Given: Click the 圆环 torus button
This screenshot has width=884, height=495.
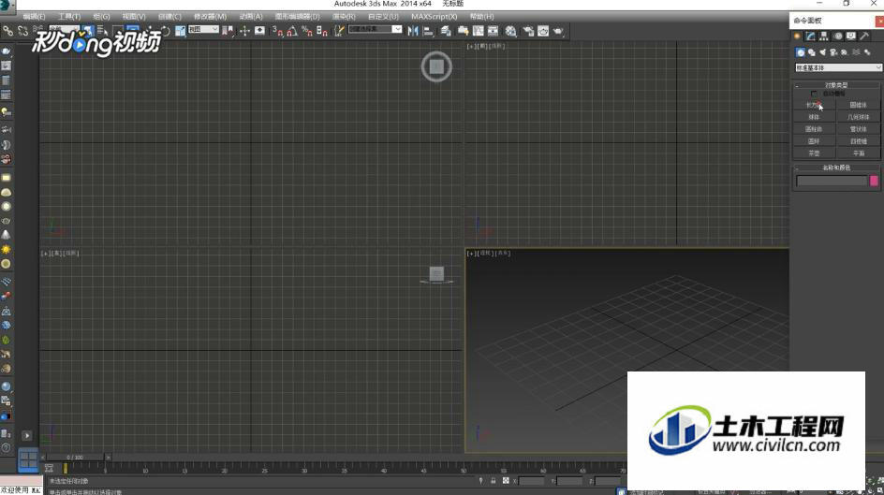Looking at the screenshot, I should [x=814, y=141].
